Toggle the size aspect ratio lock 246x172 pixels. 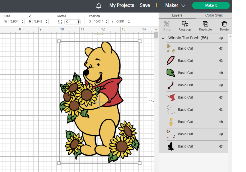[x=29, y=17]
